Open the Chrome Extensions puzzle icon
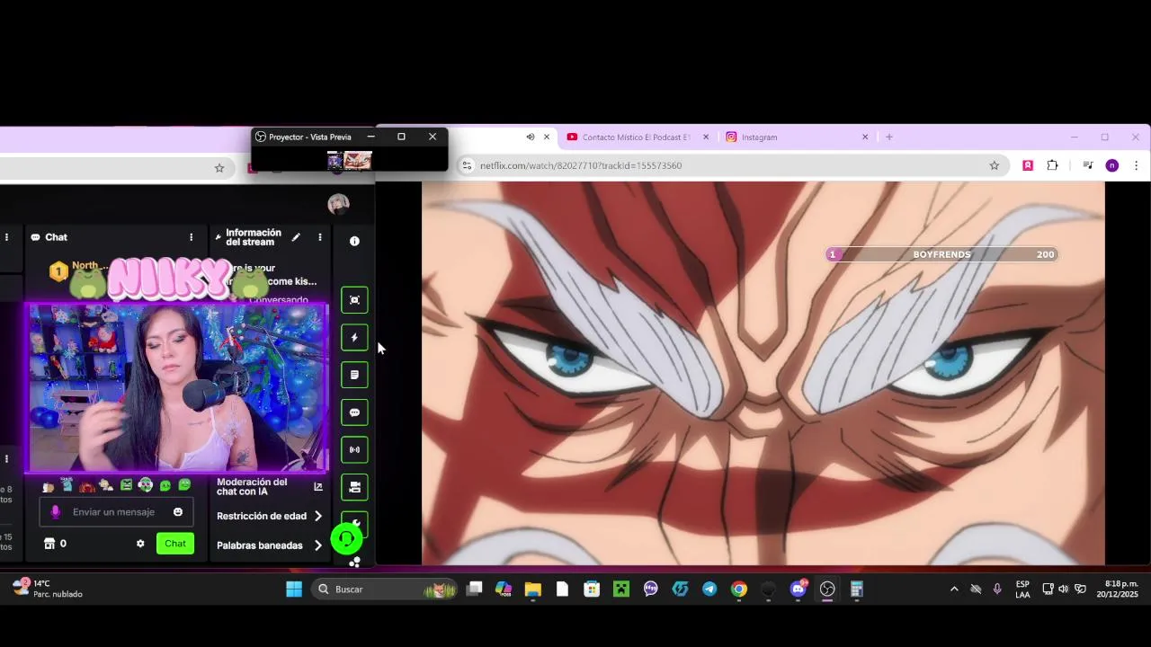The width and height of the screenshot is (1151, 647). tap(1053, 165)
